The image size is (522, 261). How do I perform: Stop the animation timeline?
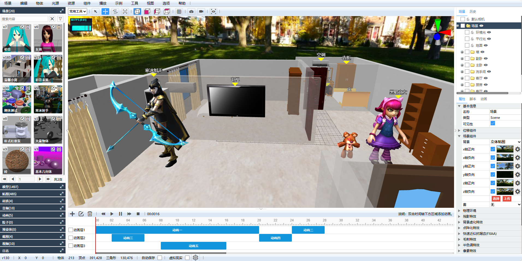point(138,214)
